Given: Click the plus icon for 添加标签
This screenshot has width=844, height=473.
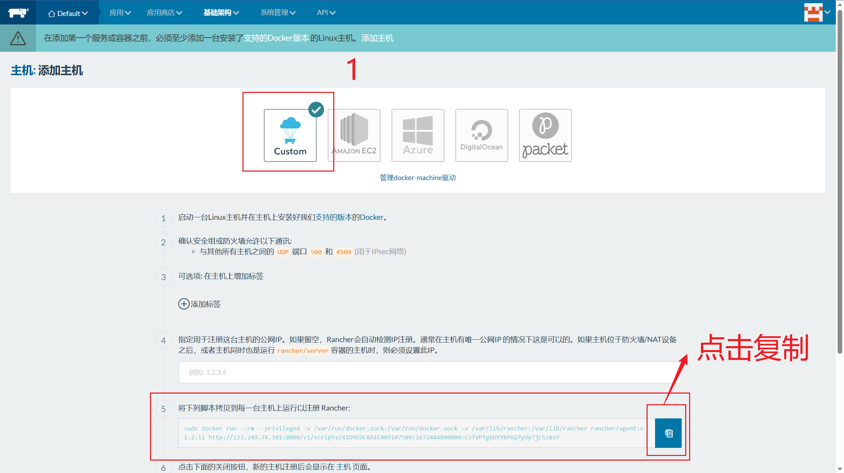Looking at the screenshot, I should point(184,304).
